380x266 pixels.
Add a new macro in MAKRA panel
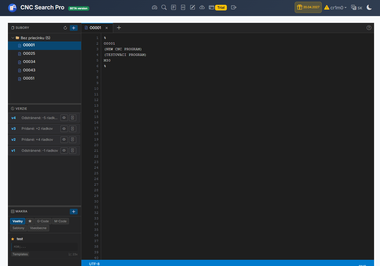pos(74,212)
